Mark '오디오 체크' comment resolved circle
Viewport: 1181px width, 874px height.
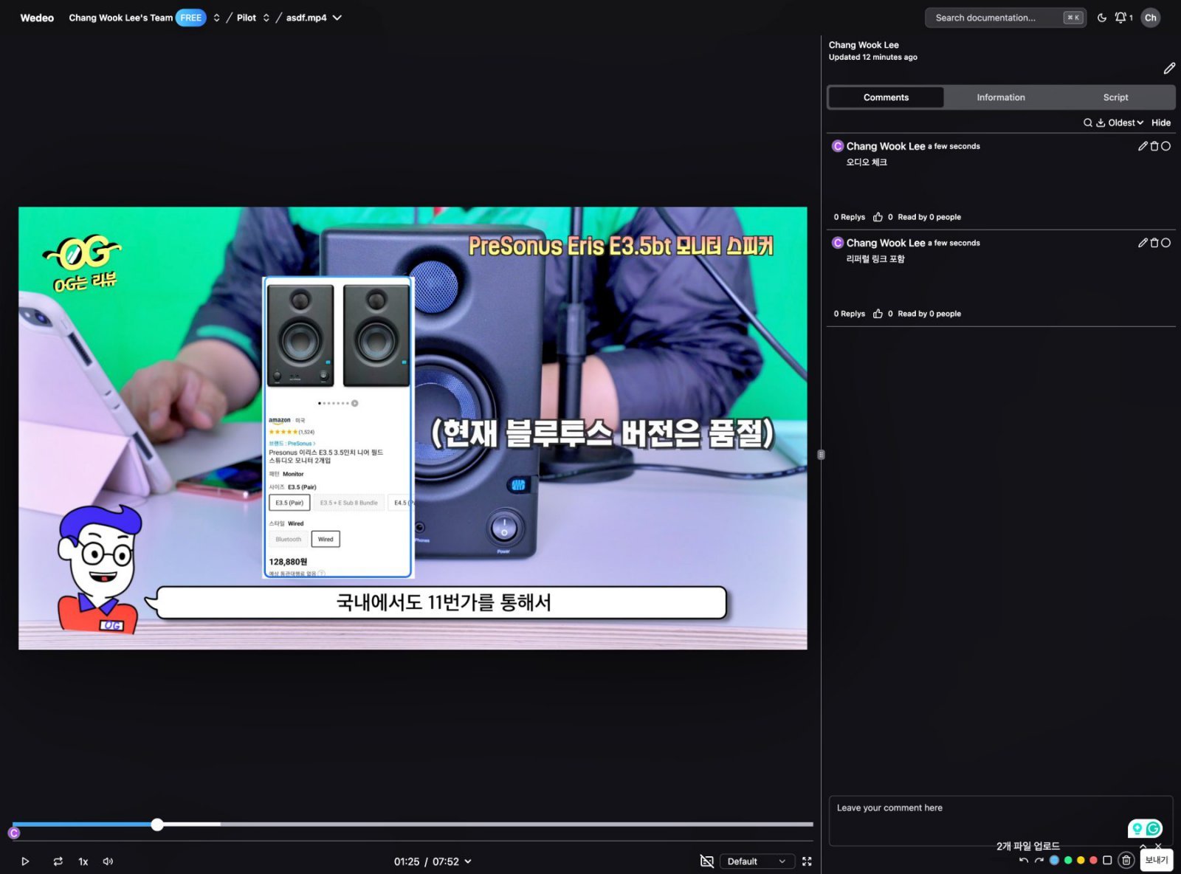click(x=1166, y=146)
